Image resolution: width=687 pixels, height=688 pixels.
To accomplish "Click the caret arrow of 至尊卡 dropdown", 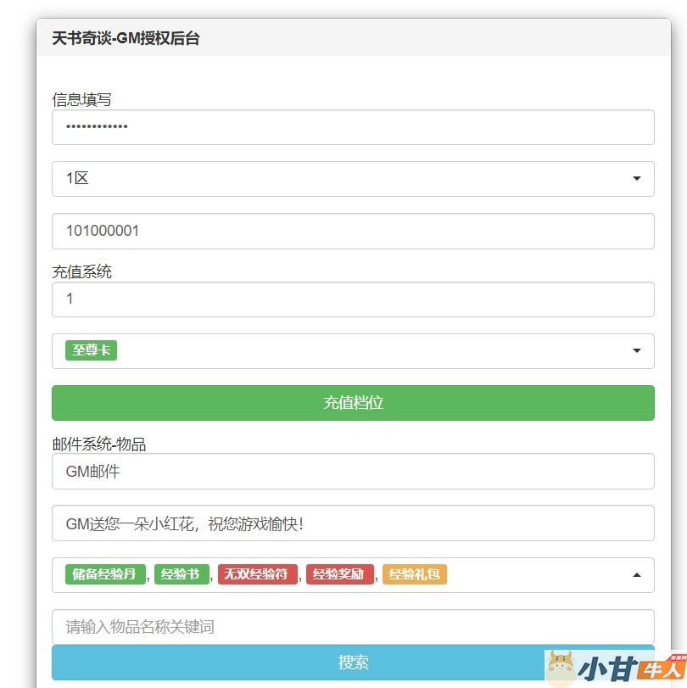I will point(637,351).
